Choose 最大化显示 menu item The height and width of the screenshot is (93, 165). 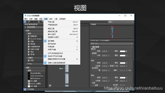[62, 34]
